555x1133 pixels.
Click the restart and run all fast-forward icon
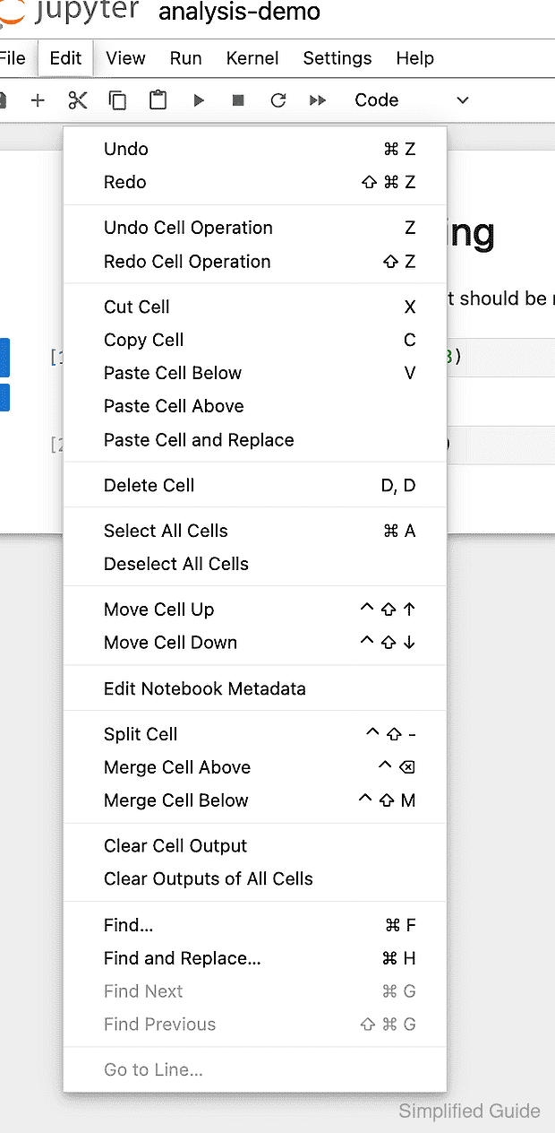318,100
